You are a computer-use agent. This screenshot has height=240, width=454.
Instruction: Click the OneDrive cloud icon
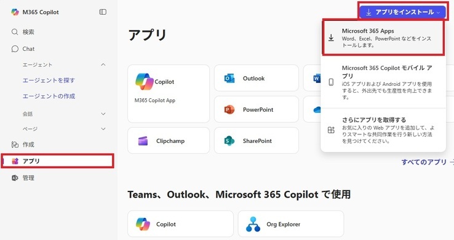click(317, 110)
